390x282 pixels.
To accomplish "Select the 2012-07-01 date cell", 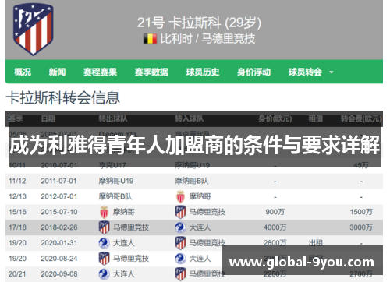I will click(x=58, y=196).
